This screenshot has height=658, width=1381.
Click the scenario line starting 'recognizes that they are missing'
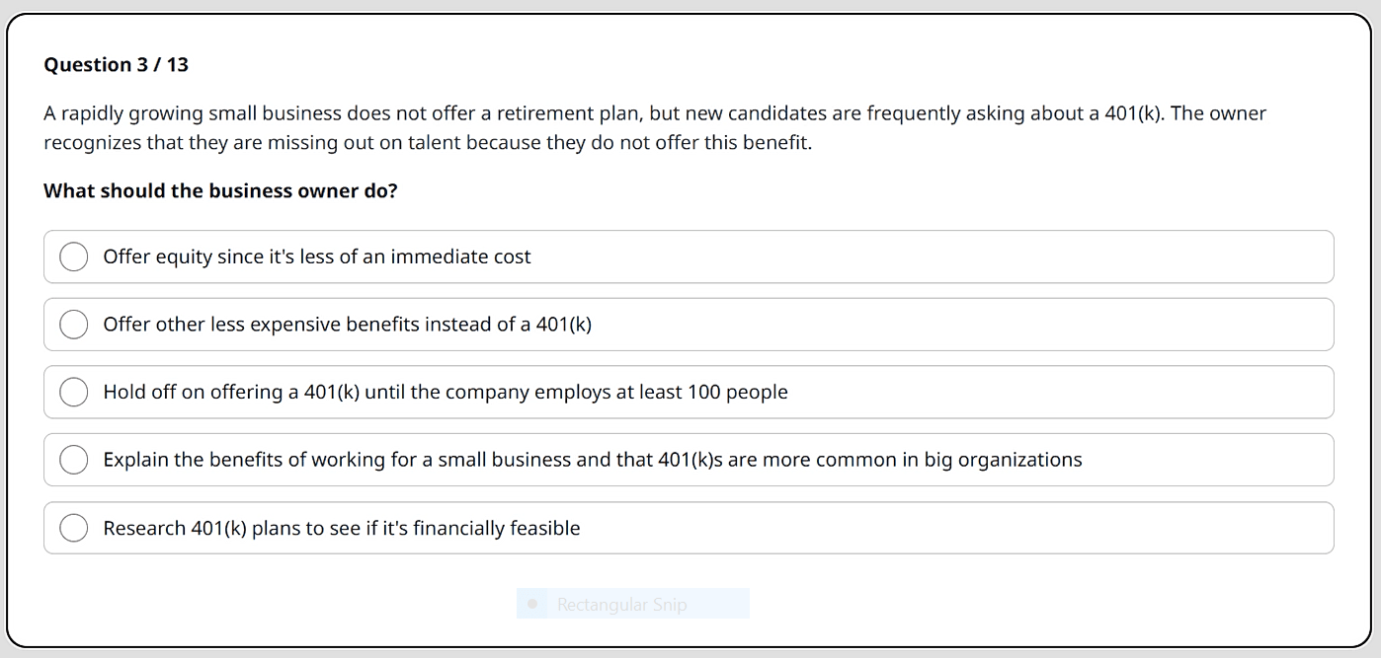pos(427,143)
